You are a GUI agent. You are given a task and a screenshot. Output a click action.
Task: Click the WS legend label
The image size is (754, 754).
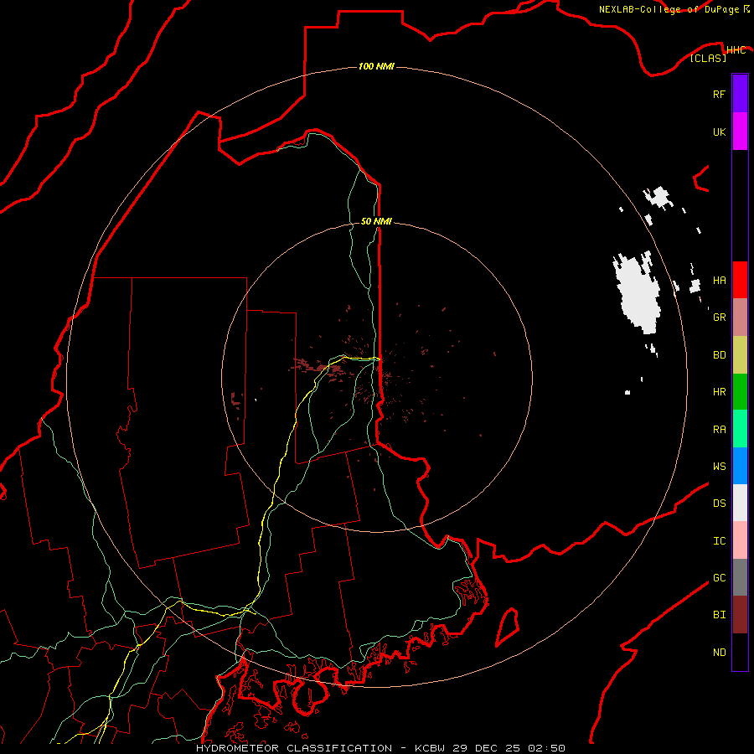point(719,466)
